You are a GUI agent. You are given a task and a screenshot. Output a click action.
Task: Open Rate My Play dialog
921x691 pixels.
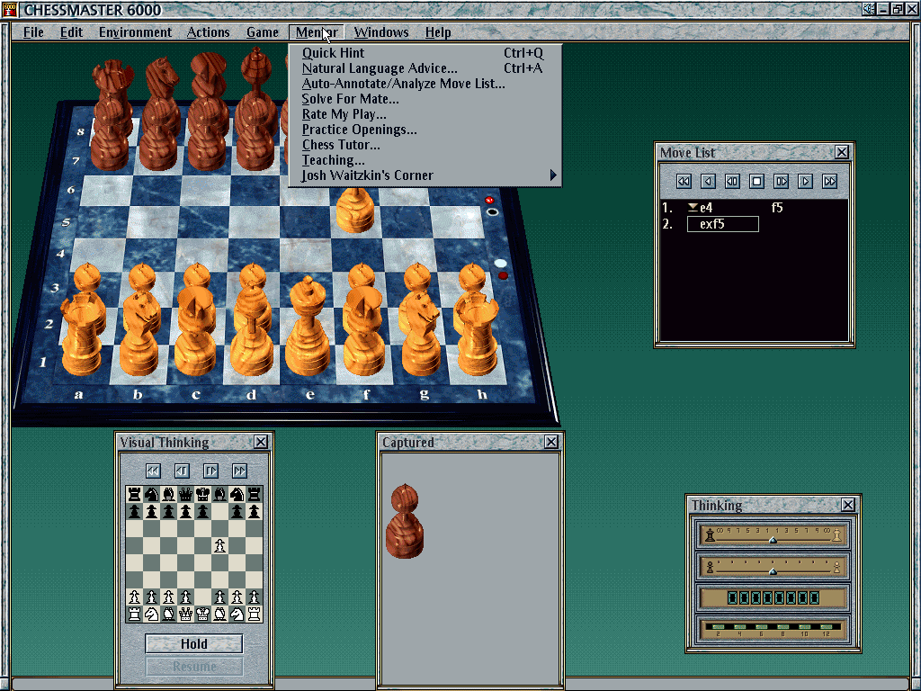(x=425, y=114)
